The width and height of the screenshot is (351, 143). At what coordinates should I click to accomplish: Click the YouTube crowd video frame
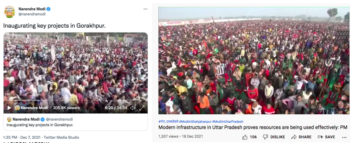pos(254,61)
